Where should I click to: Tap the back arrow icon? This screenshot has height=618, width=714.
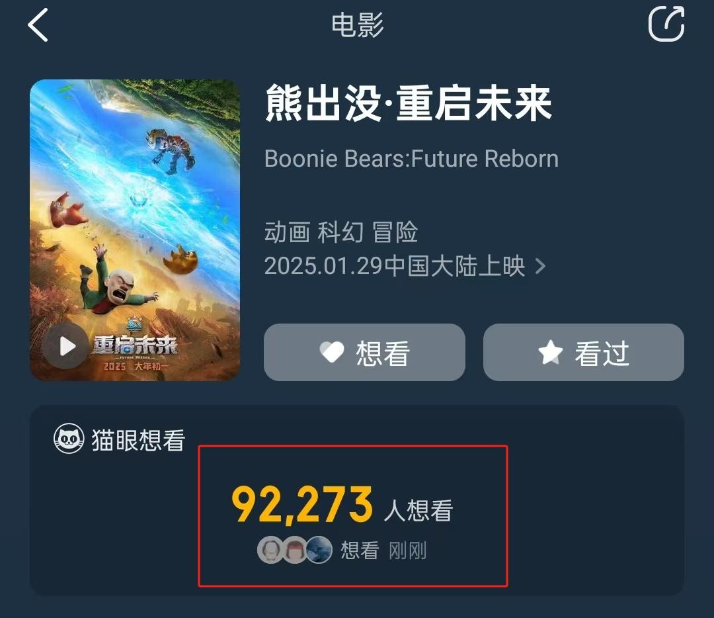[38, 25]
